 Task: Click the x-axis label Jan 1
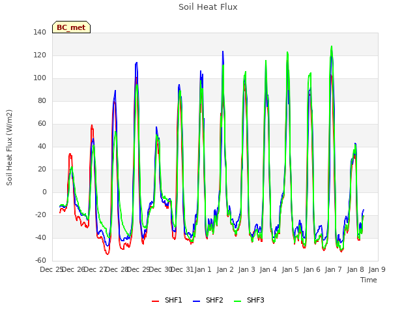203,269
